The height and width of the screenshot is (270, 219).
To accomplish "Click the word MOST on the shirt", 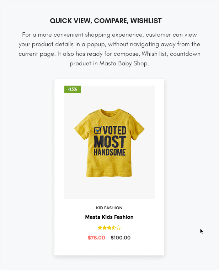I will pos(110,141).
